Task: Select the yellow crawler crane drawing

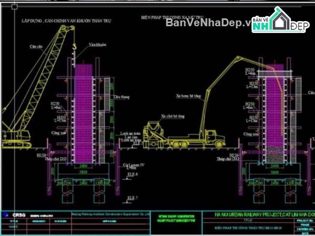Action: click(38, 87)
